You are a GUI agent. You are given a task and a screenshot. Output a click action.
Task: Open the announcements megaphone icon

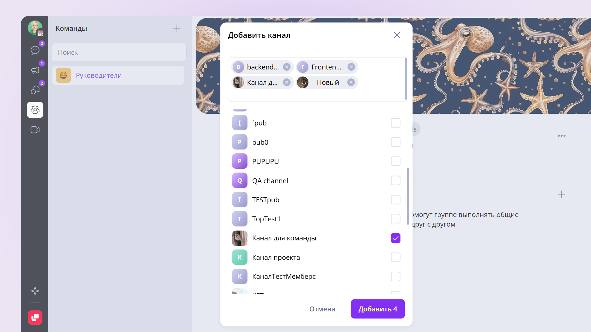[x=35, y=70]
